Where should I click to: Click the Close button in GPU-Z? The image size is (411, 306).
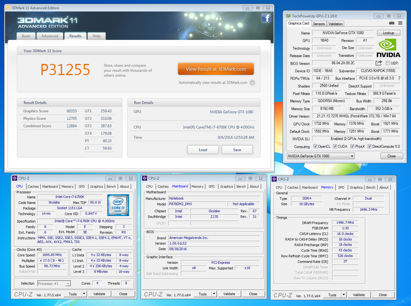[x=392, y=156]
